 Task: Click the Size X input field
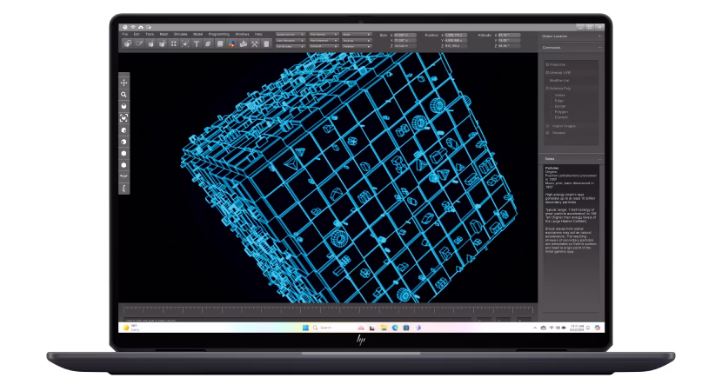coord(405,35)
